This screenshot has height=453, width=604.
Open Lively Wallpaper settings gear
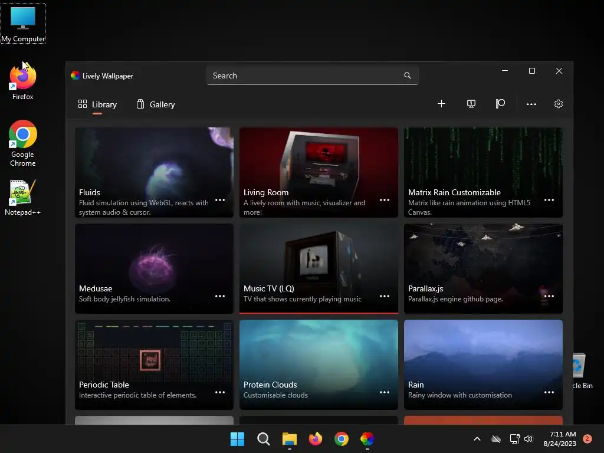pyautogui.click(x=558, y=104)
